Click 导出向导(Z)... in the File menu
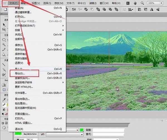Screen dimensions: 167x140 click(22, 99)
